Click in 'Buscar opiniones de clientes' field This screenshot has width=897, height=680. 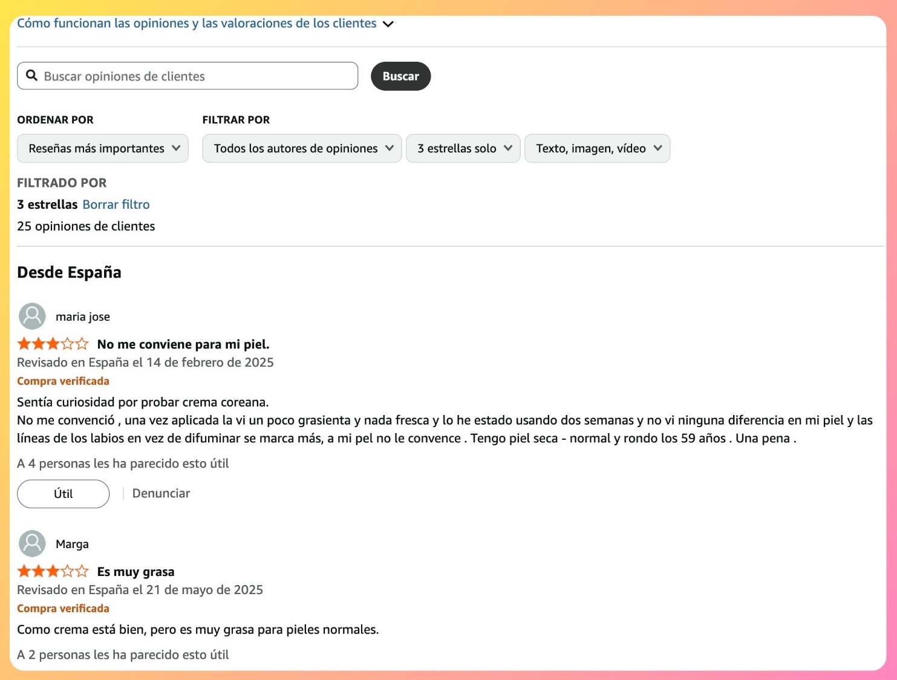click(194, 76)
